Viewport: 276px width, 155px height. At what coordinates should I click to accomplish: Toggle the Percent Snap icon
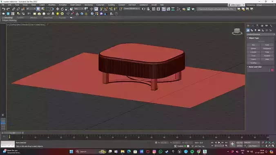click(111, 9)
